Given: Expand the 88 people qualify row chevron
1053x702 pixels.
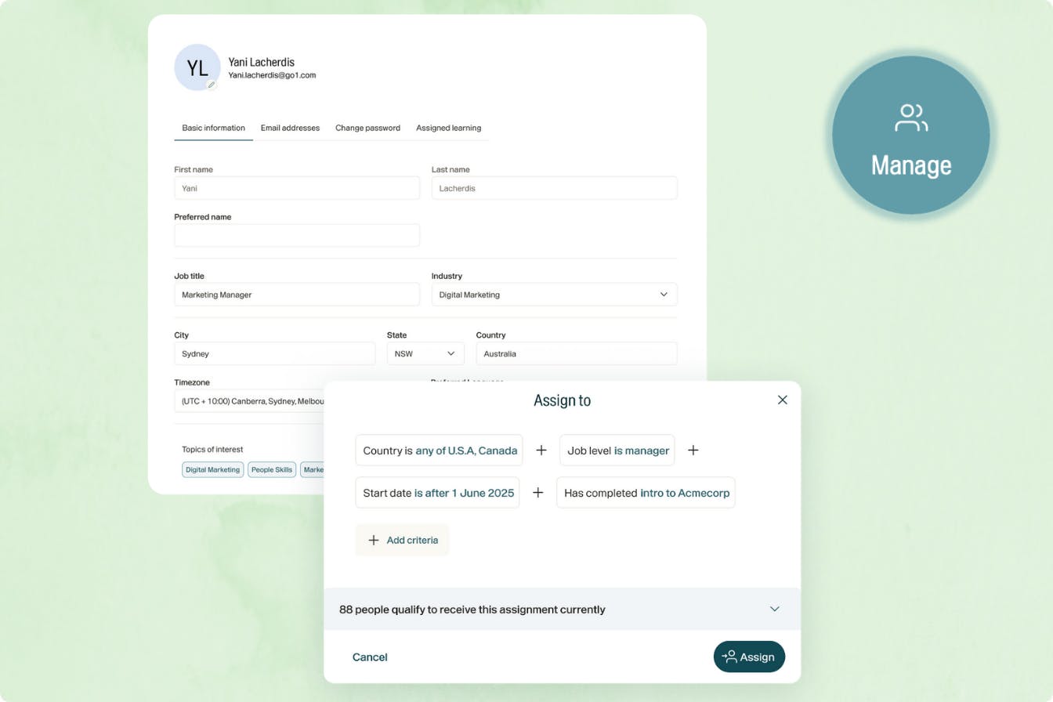Looking at the screenshot, I should pyautogui.click(x=774, y=609).
